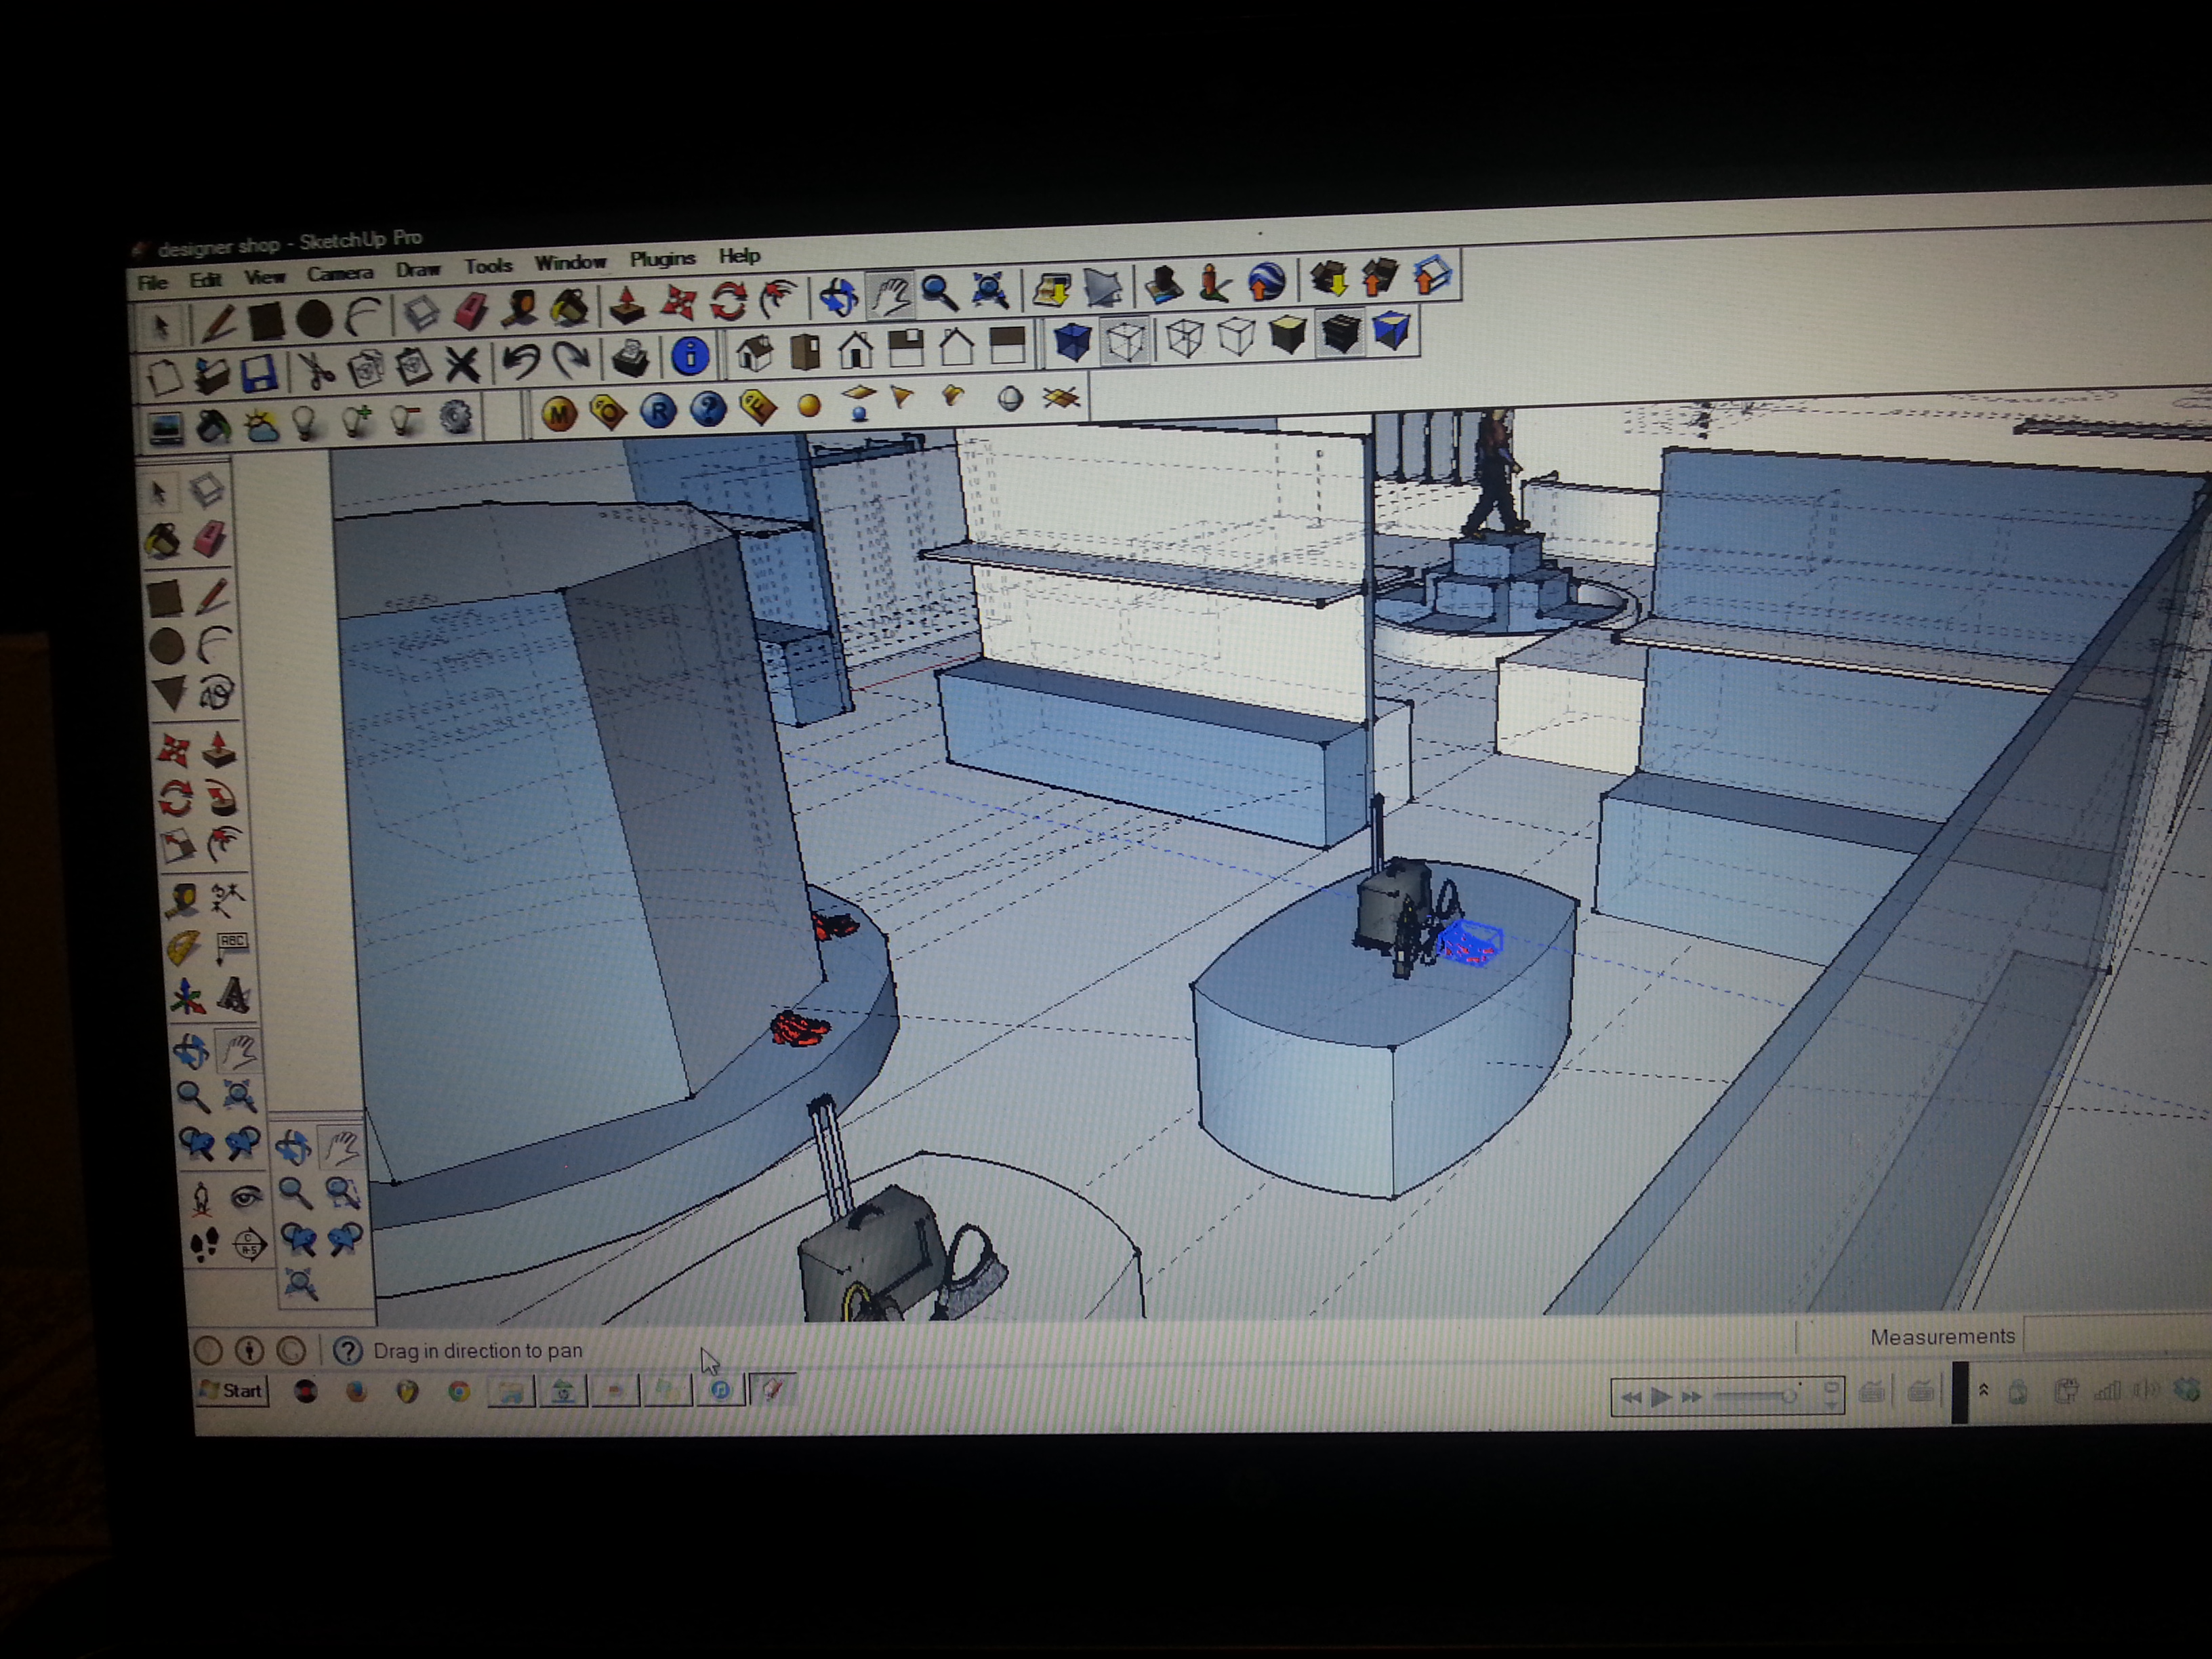Select the Push/Pull tool in top toolbar
This screenshot has width=2212, height=1659.
627,307
